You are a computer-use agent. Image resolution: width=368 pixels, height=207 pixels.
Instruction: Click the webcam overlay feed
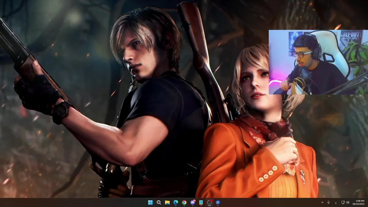318,62
